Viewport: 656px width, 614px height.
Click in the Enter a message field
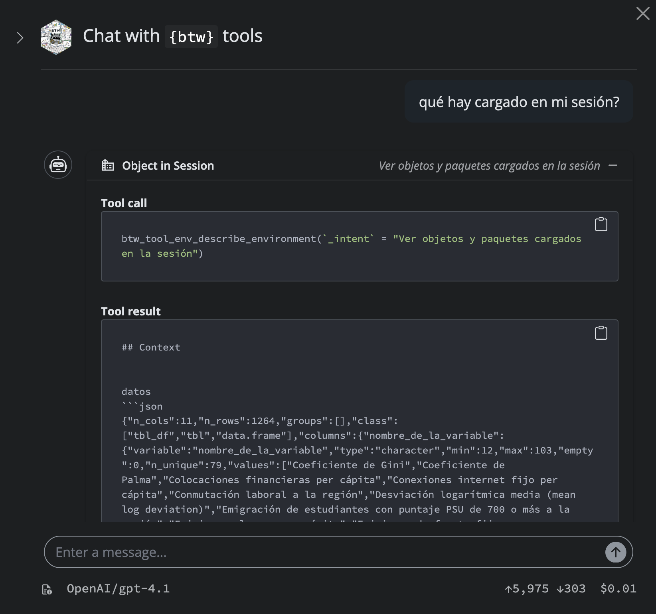click(319, 552)
